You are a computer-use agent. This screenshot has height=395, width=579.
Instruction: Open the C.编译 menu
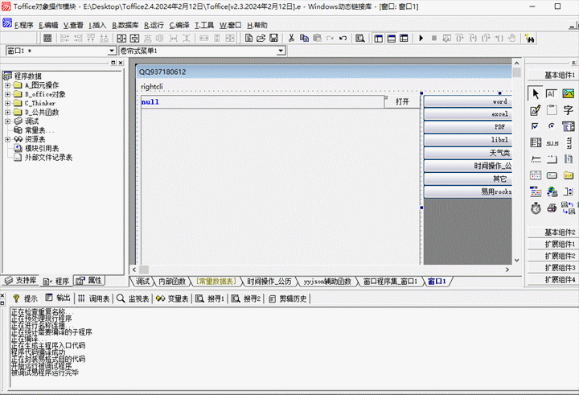pos(179,25)
